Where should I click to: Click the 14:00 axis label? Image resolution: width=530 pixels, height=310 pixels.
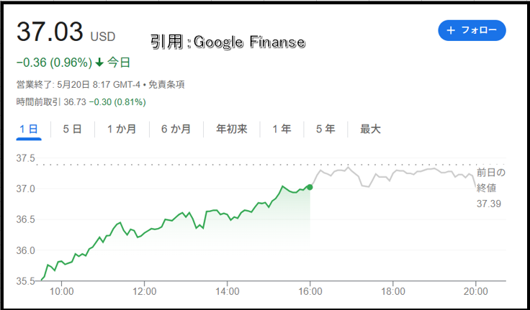227,291
